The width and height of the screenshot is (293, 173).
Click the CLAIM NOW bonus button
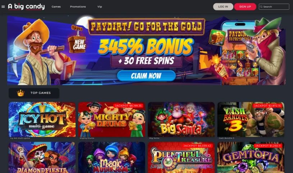coord(146,76)
